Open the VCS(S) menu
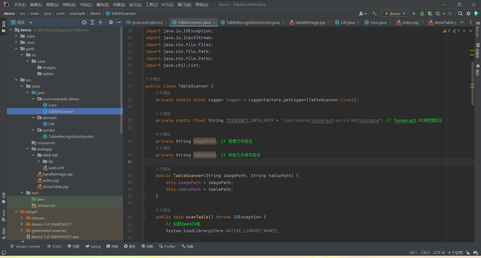 tap(167, 5)
